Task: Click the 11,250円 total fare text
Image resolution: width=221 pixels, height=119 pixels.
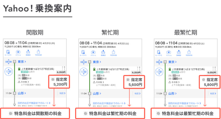Action: click(x=9, y=47)
